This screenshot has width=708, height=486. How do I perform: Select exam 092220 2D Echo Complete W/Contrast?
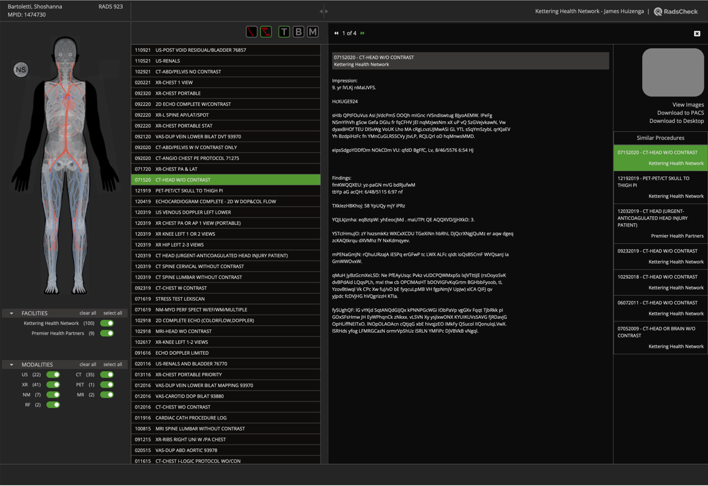[226, 104]
